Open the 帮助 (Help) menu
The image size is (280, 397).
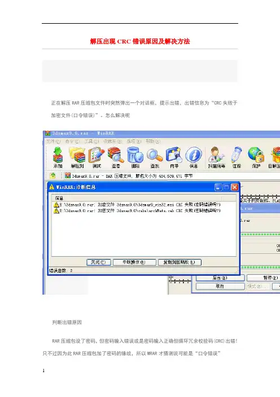(x=153, y=141)
